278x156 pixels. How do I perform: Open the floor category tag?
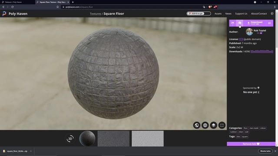click(245, 128)
